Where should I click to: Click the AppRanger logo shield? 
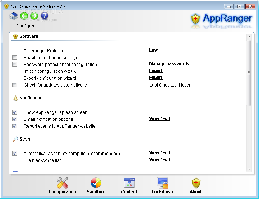[x=195, y=19]
